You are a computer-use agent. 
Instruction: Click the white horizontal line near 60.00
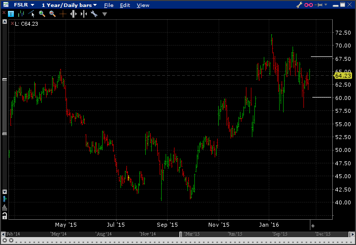tap(322, 97)
